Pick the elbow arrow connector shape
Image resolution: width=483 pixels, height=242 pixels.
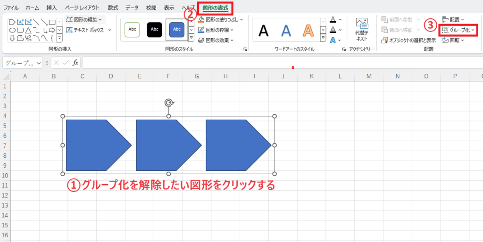coord(44,30)
